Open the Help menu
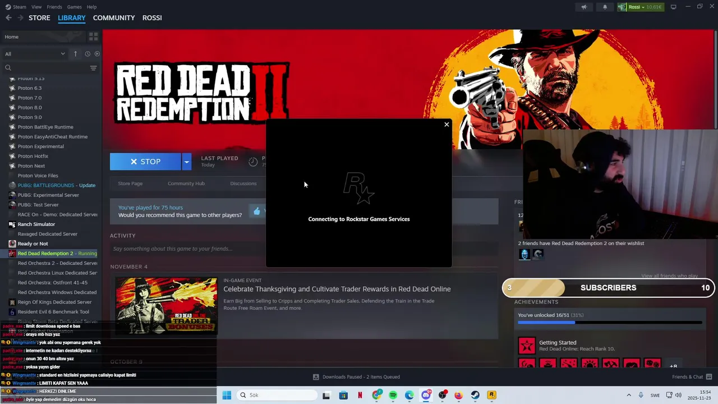The width and height of the screenshot is (718, 404). click(92, 7)
